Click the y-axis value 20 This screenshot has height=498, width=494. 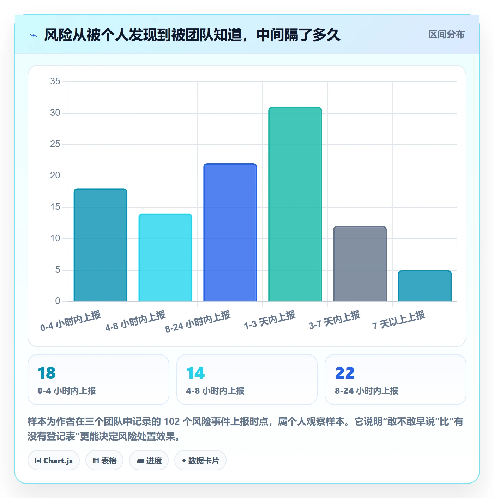(x=55, y=176)
